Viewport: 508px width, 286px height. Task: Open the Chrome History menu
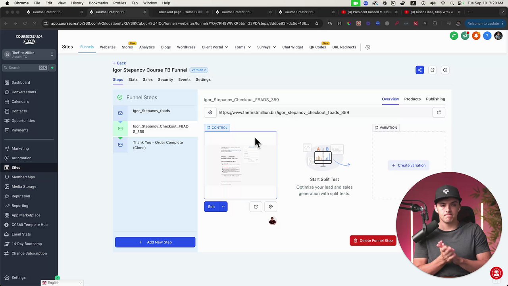[77, 3]
